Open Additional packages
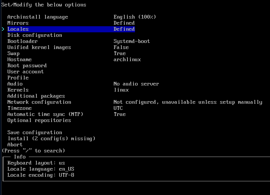This screenshot has width=270, height=195. coord(36,96)
